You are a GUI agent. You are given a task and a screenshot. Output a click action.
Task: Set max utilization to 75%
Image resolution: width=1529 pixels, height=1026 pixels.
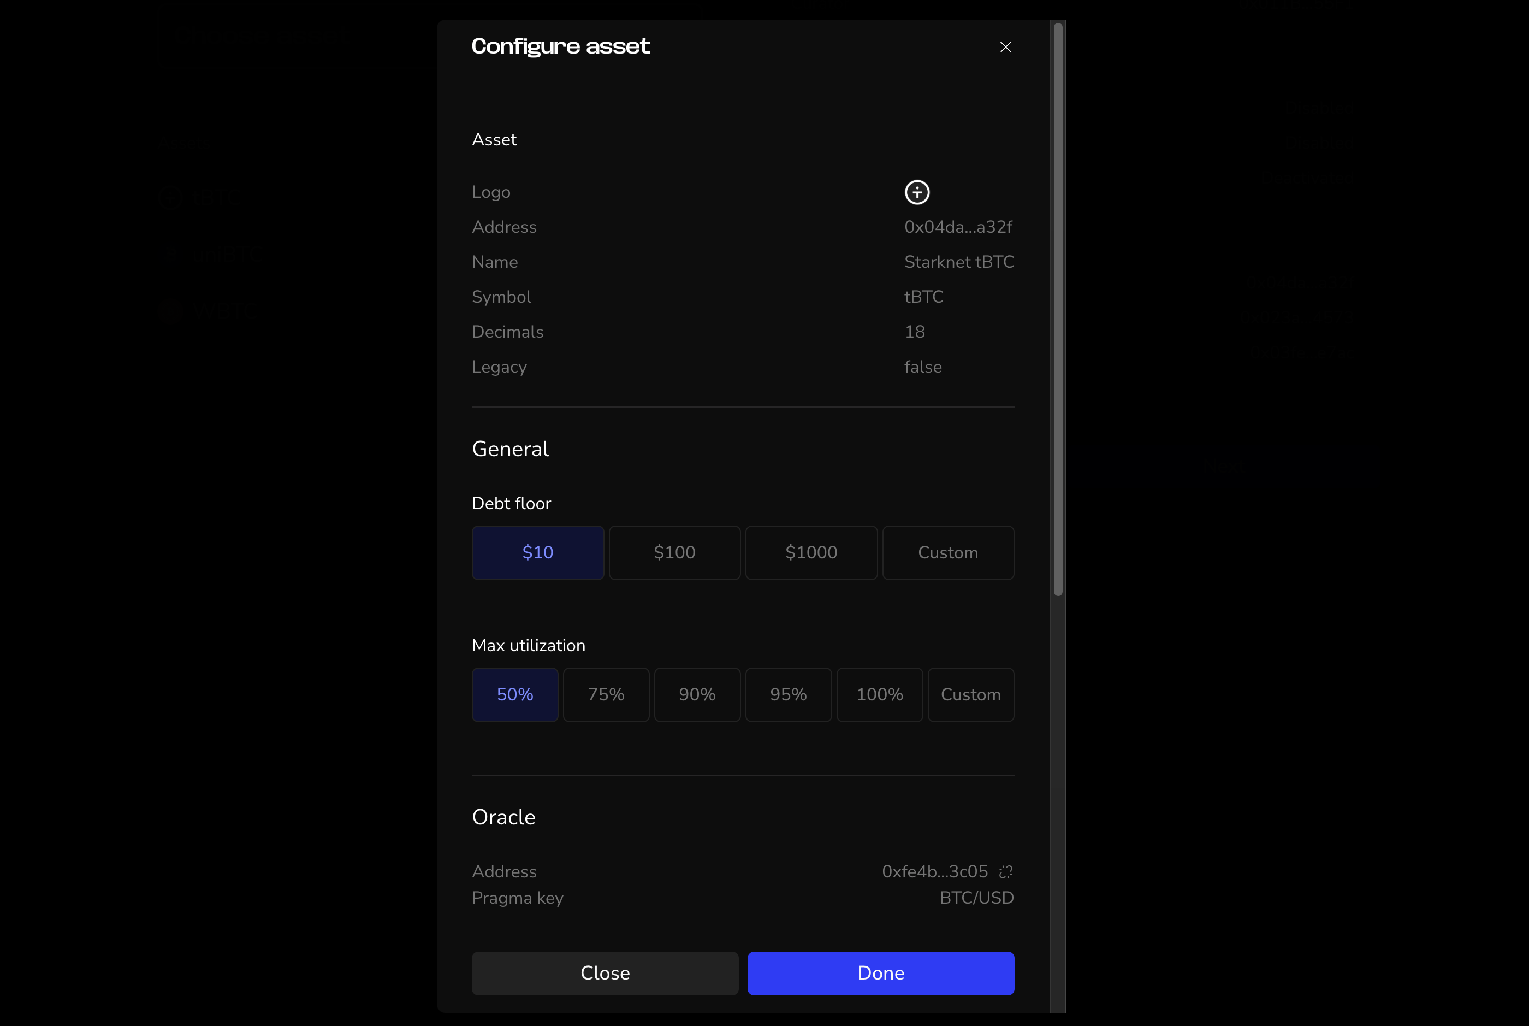point(606,694)
